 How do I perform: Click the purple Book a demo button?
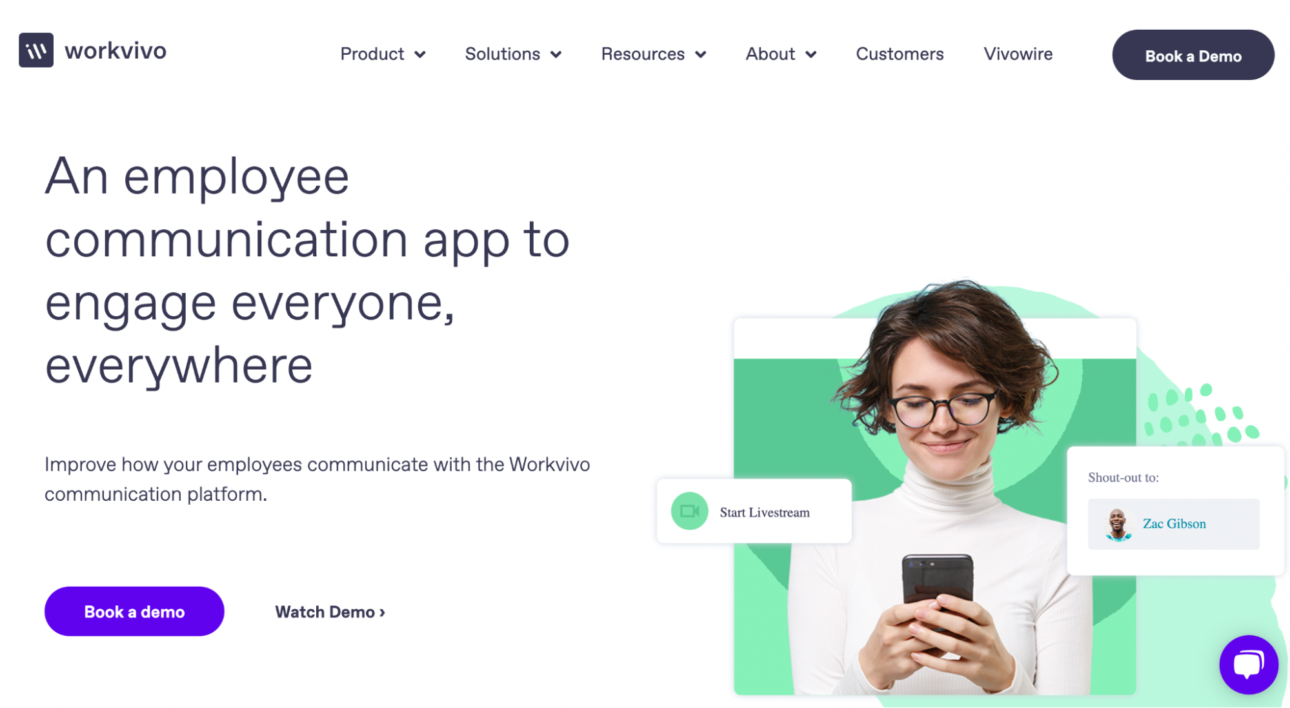coord(134,611)
